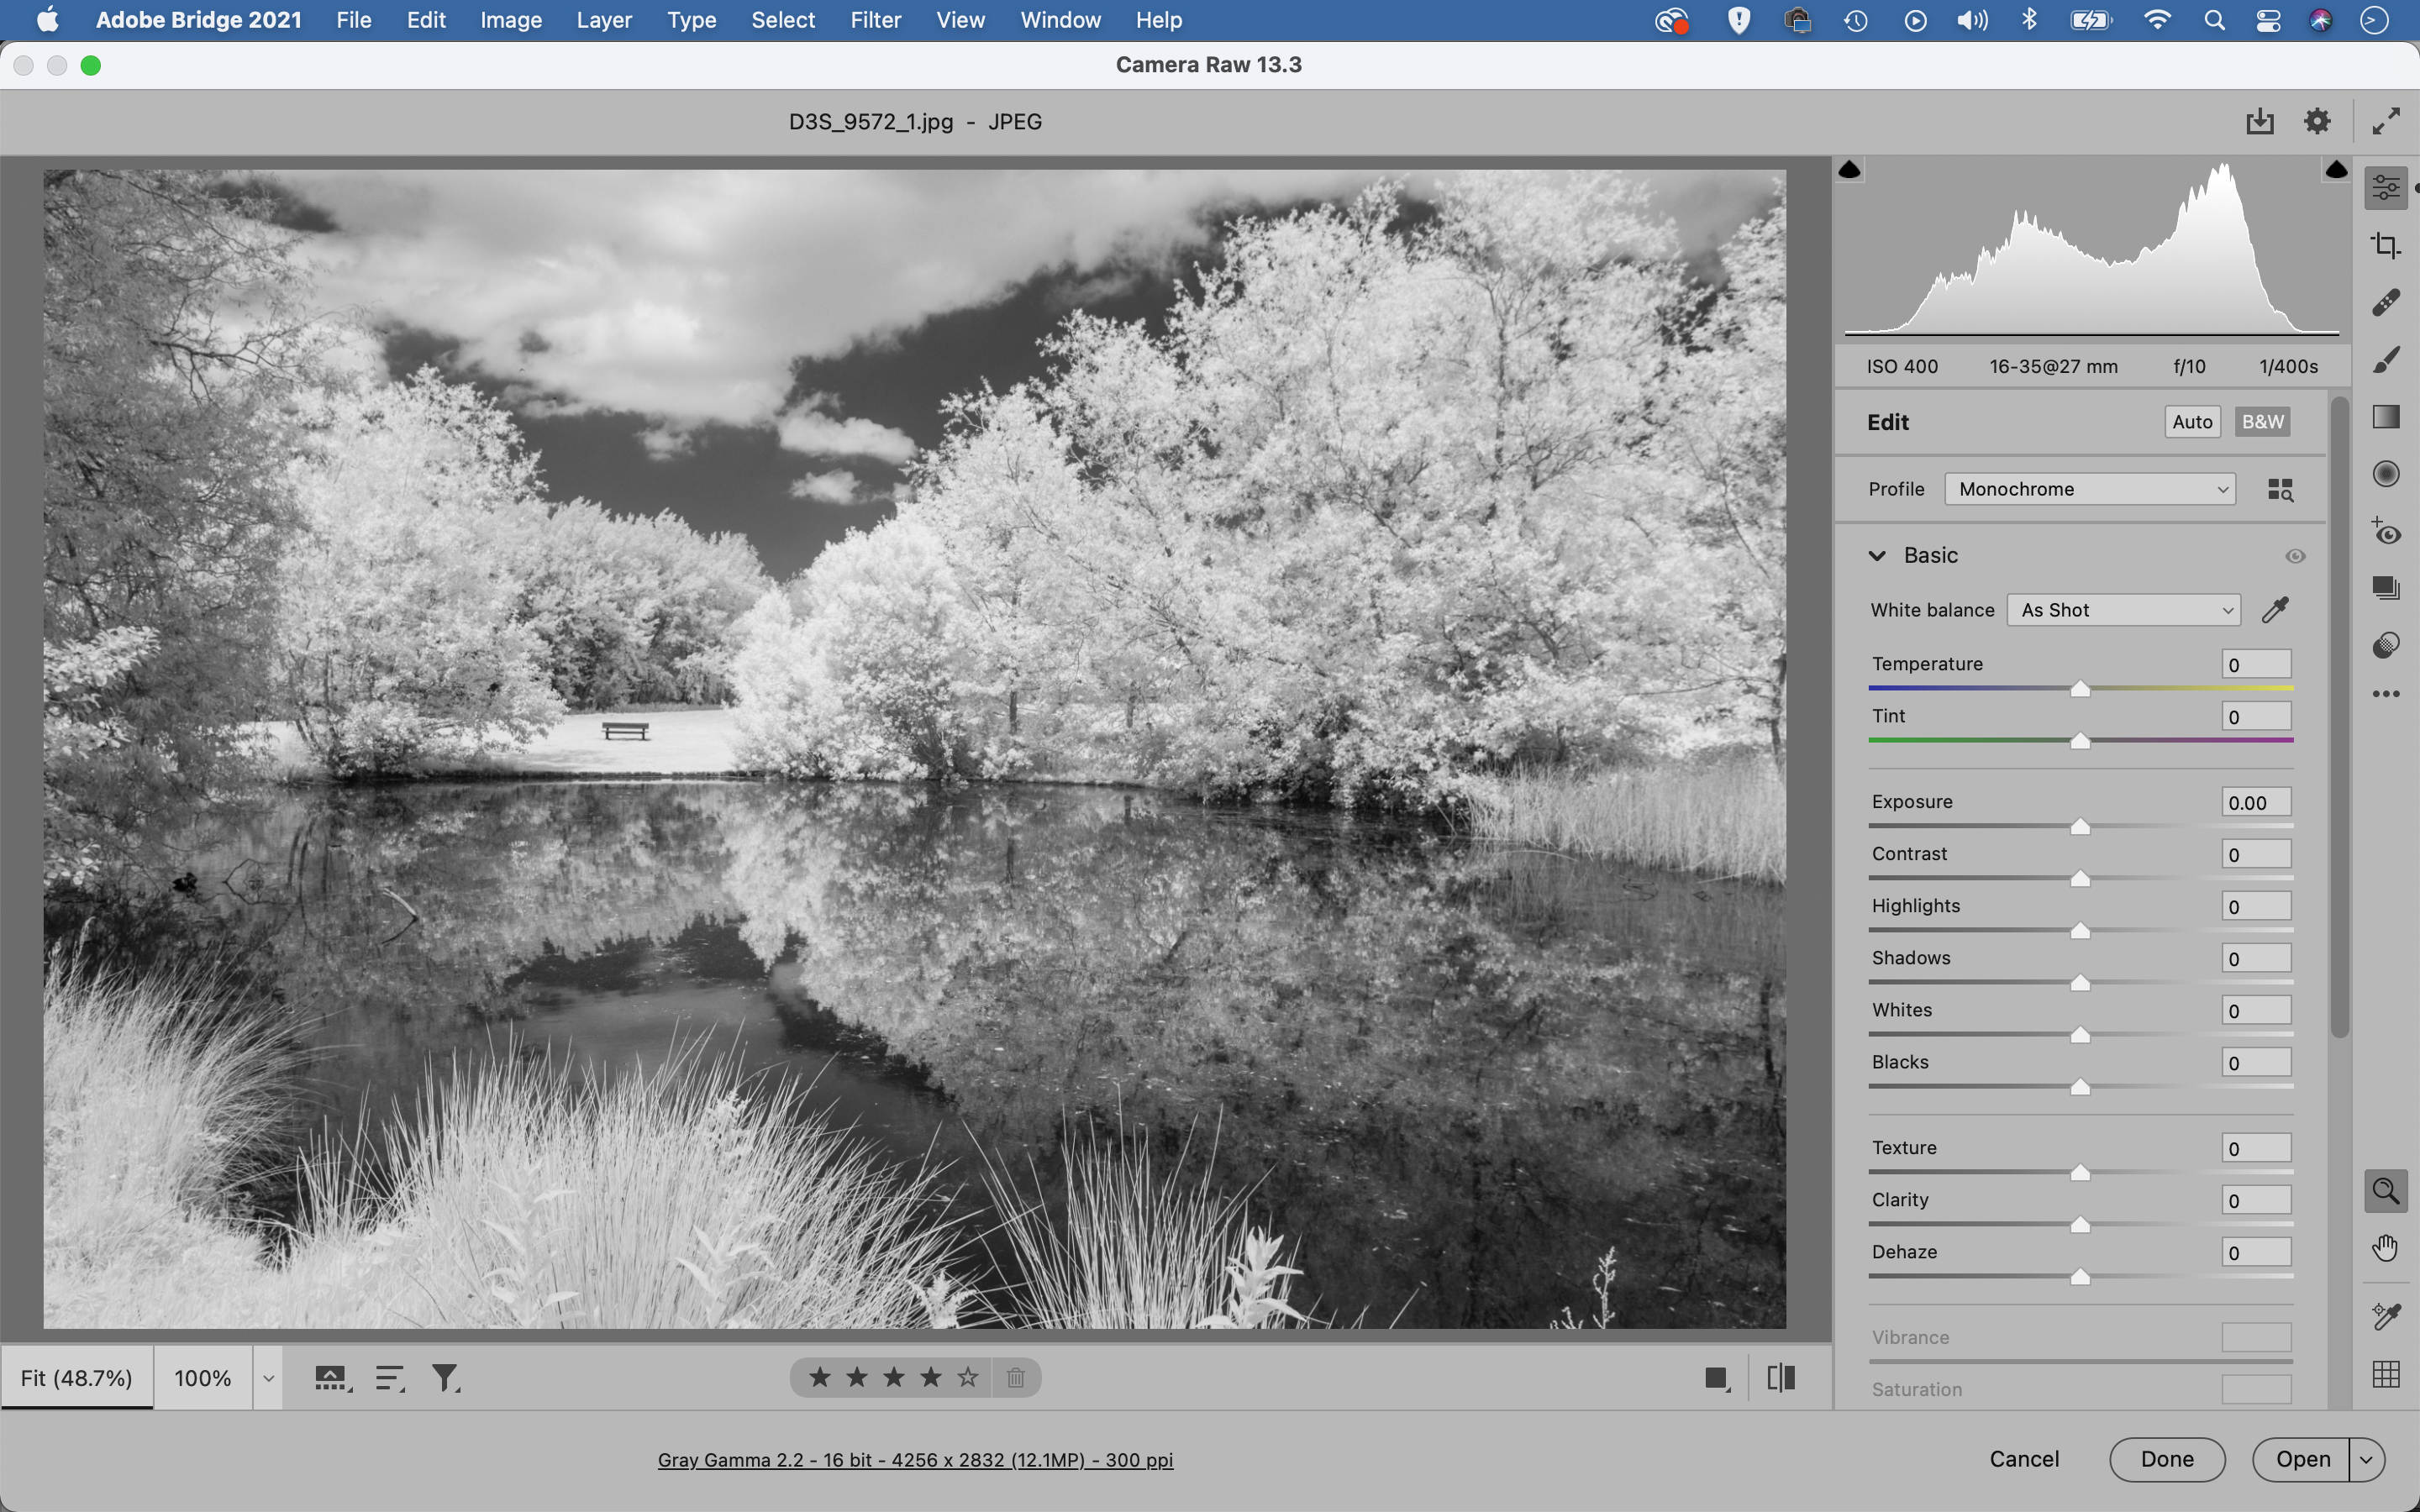Open the filter funnel icon
Screen dimensions: 2420x1512
(x=445, y=1378)
